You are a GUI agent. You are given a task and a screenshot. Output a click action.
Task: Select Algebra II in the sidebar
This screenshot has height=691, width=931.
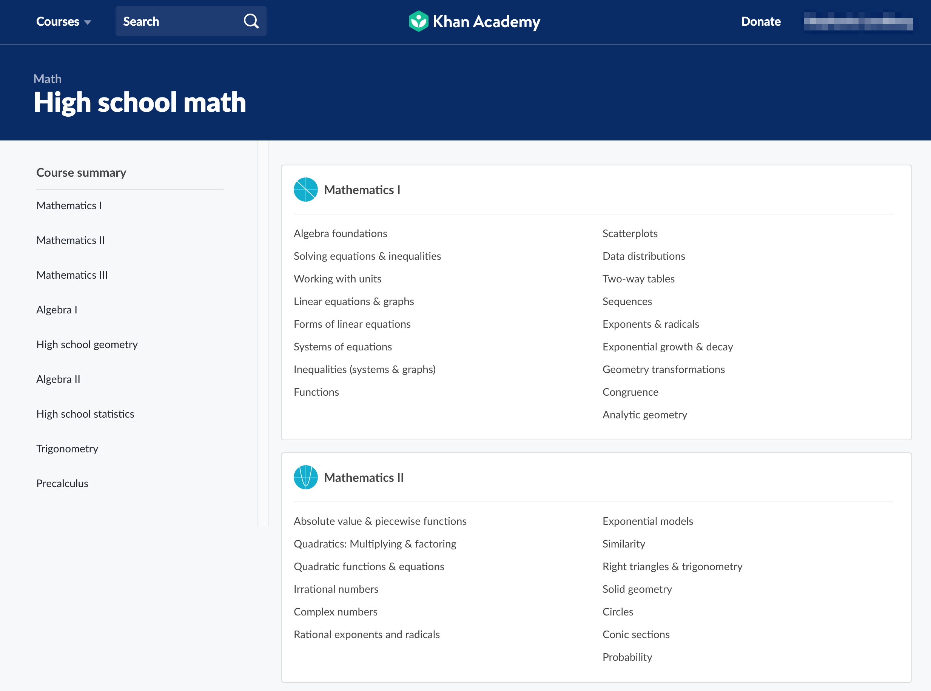point(58,379)
